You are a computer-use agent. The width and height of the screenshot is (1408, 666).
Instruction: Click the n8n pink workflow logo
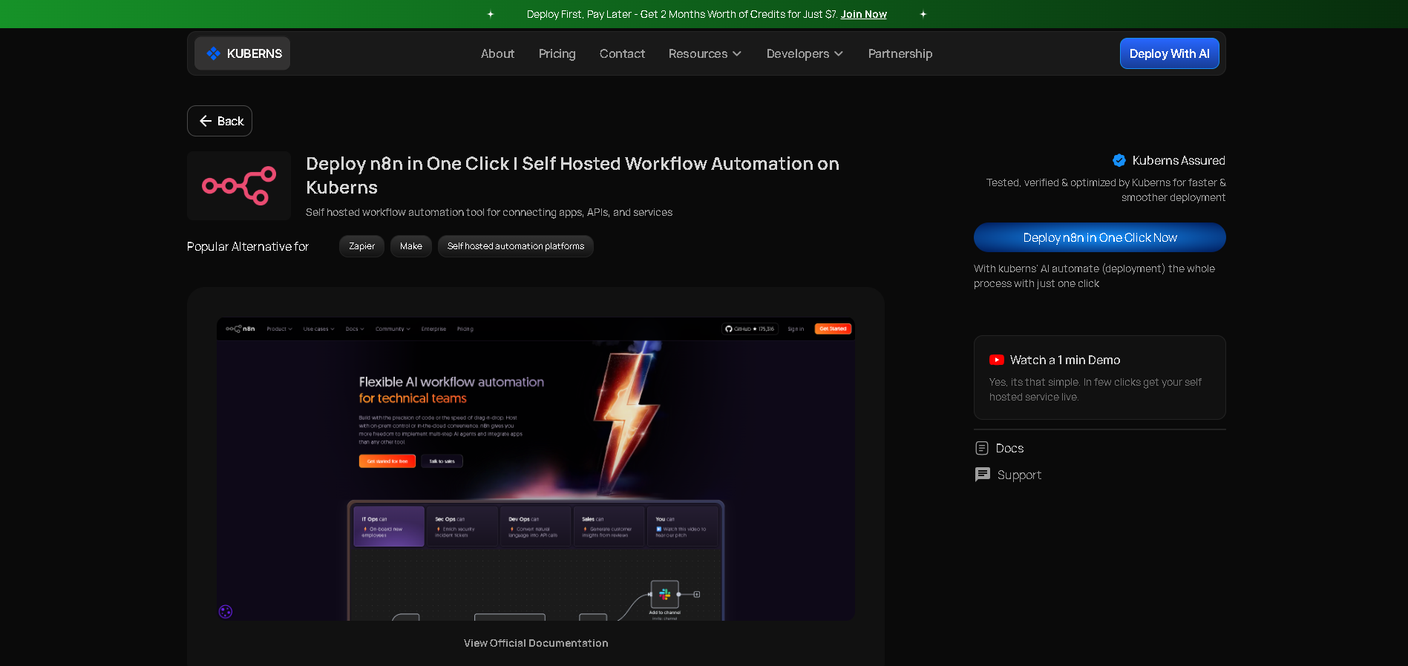pyautogui.click(x=239, y=185)
